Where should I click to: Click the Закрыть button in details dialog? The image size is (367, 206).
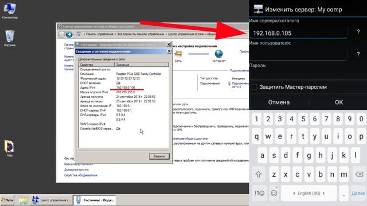click(159, 156)
